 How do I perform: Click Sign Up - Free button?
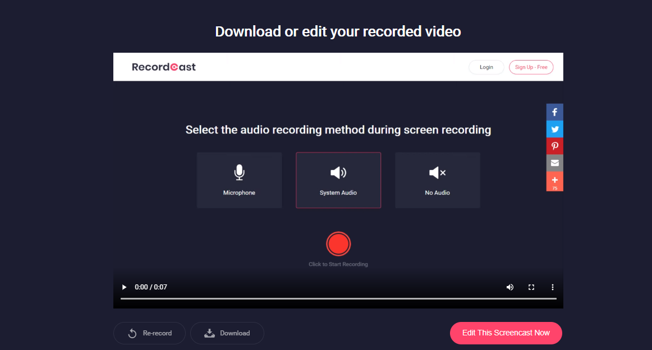(x=531, y=67)
